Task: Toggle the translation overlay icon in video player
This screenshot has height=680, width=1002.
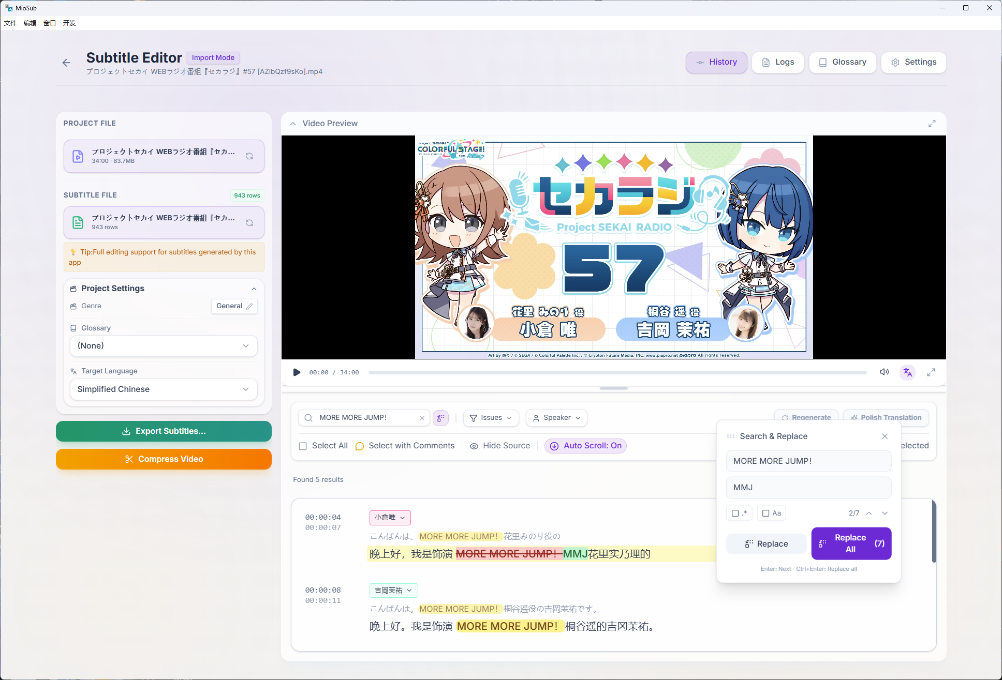Action: pyautogui.click(x=908, y=372)
